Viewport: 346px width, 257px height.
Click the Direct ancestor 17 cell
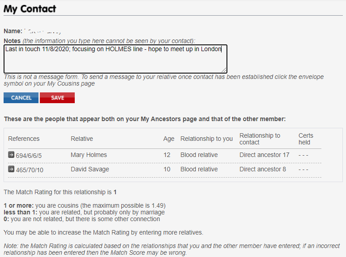pyautogui.click(x=265, y=155)
